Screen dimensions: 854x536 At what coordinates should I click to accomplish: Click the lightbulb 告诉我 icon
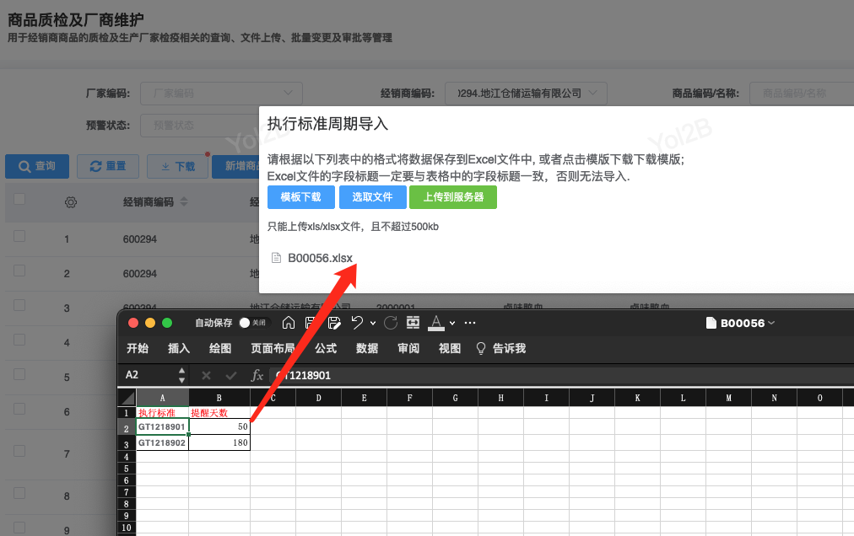[x=481, y=348]
